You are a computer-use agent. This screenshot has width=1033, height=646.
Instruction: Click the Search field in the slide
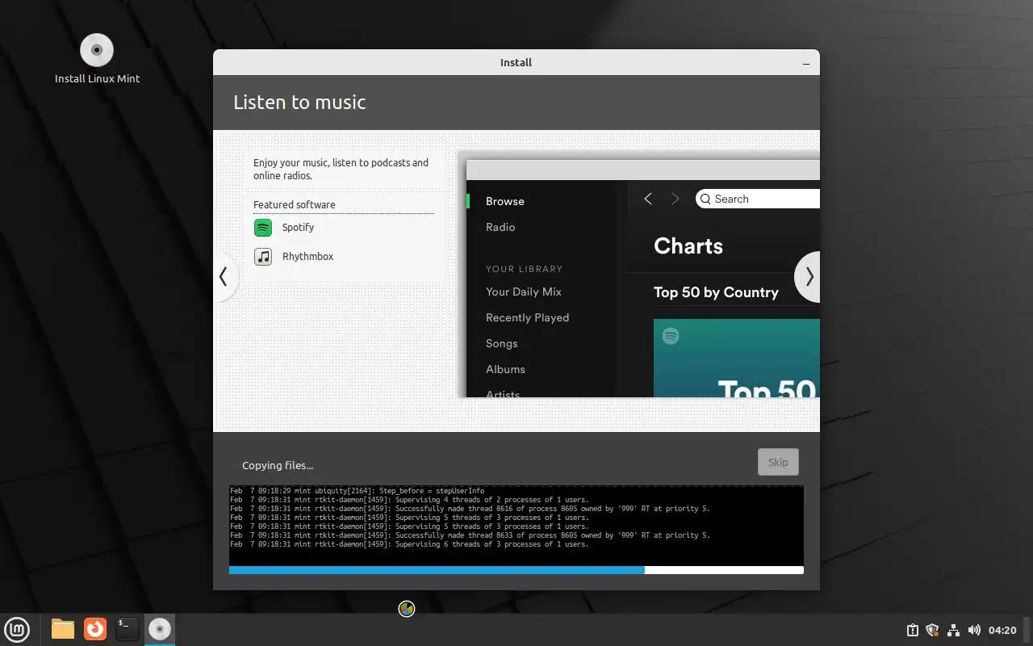(x=758, y=199)
